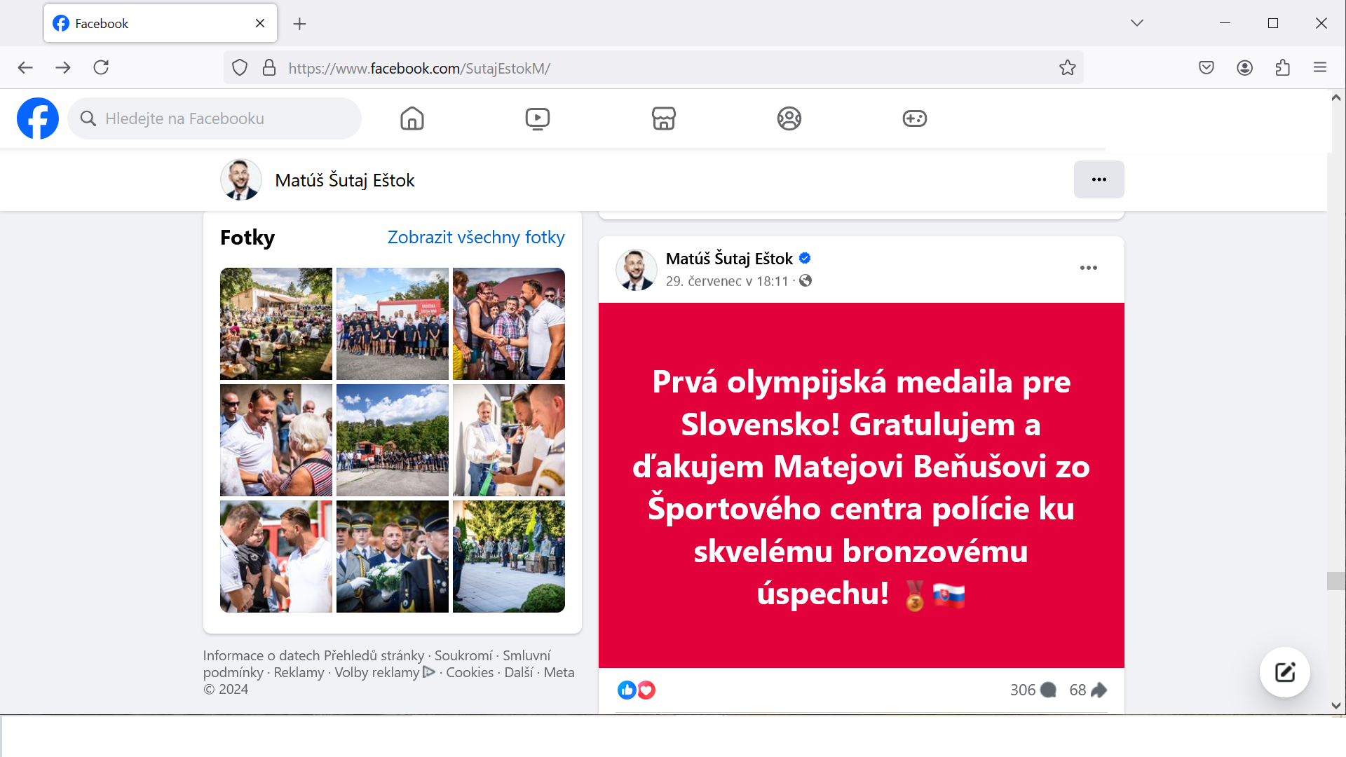Screen dimensions: 1346x757
Task: Open Firefox extensions puzzle icon
Action: pos(1282,68)
